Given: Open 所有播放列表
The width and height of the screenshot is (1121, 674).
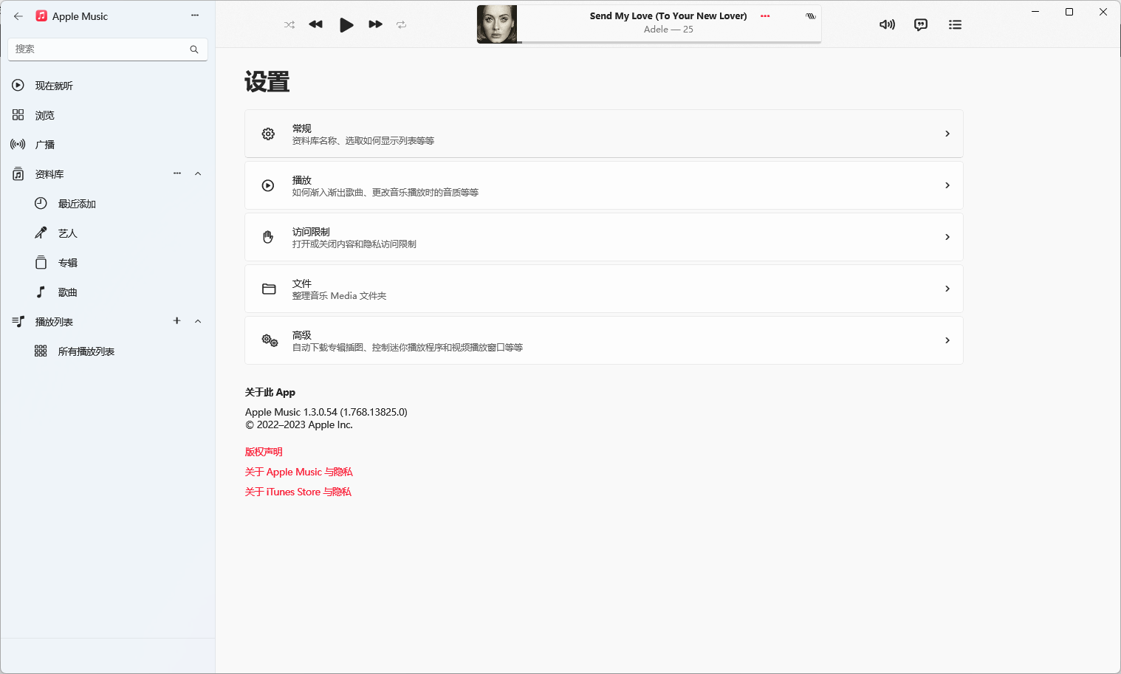Looking at the screenshot, I should pyautogui.click(x=108, y=351).
